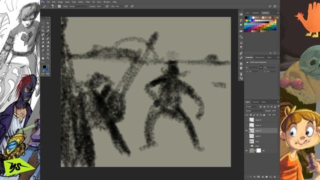Create a new adjustment layer

tap(262, 176)
